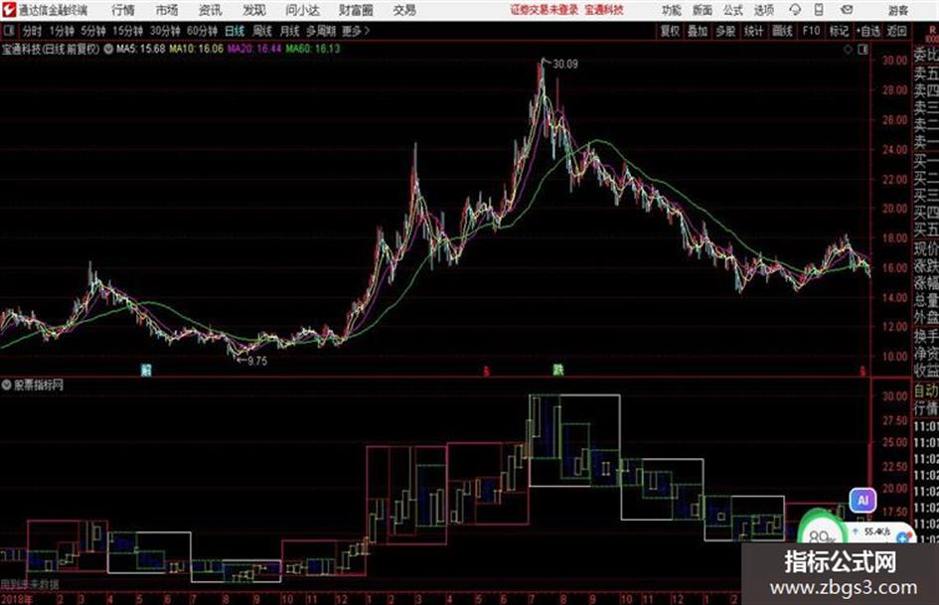The width and height of the screenshot is (939, 605).
Task: Open the 选项 menu
Action: coord(763,10)
